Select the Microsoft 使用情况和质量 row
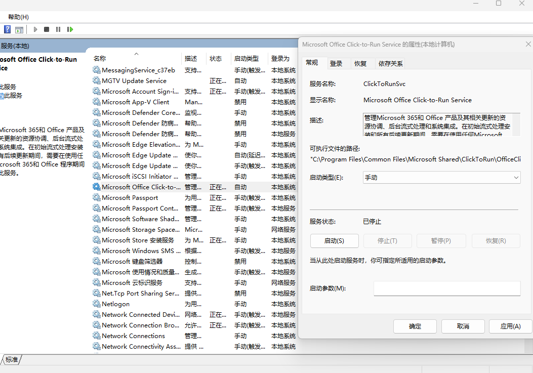The width and height of the screenshot is (533, 373). click(x=194, y=272)
